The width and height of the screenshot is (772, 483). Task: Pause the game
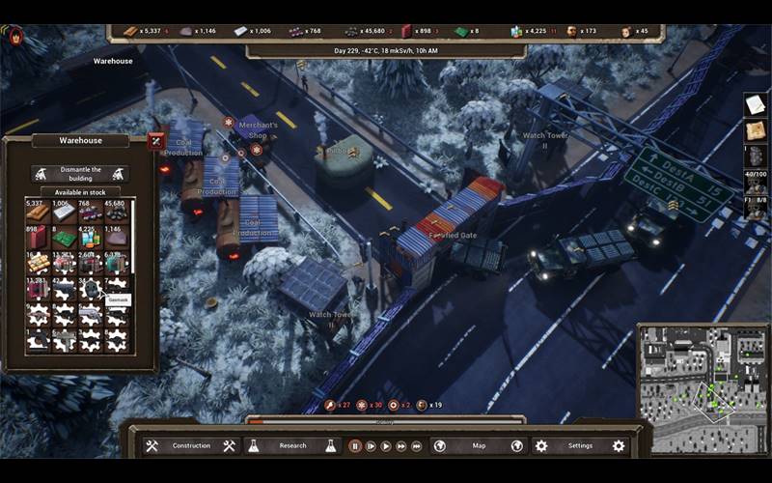(x=355, y=446)
